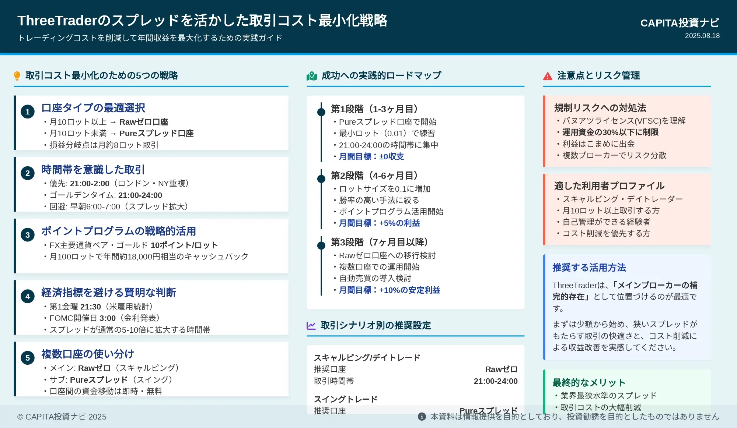This screenshot has height=428, width=737.
Task: Click the line バヌアツライセンス(VFSC)を理解
Action: coord(621,121)
